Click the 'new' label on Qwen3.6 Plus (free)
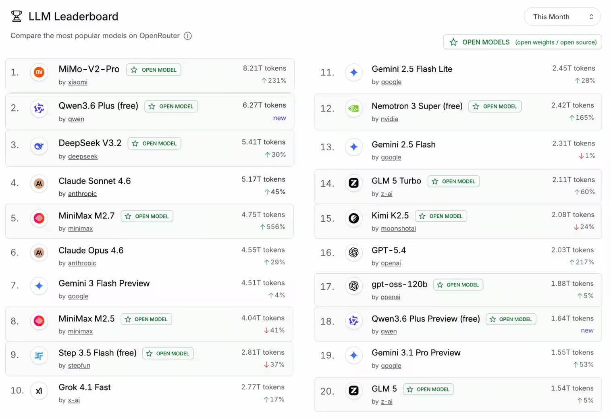611x418 pixels. 280,118
